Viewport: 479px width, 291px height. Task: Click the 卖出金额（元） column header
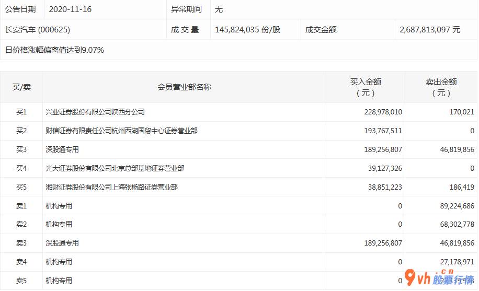click(441, 87)
